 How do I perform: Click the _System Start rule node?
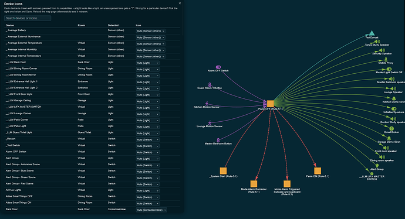pos(223,171)
